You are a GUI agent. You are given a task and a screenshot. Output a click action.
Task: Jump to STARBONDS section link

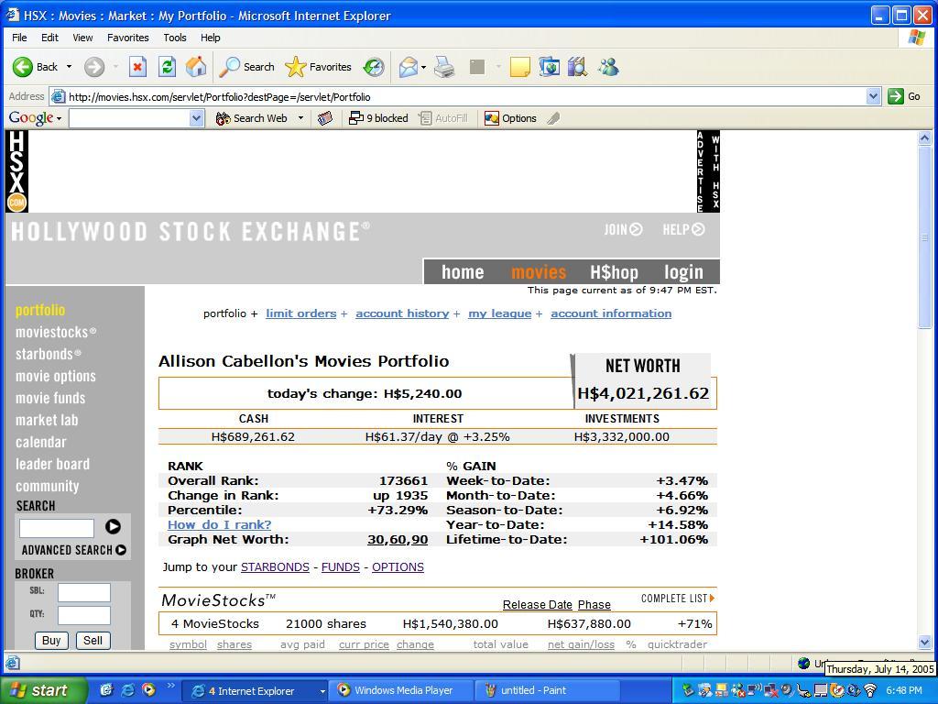point(275,566)
